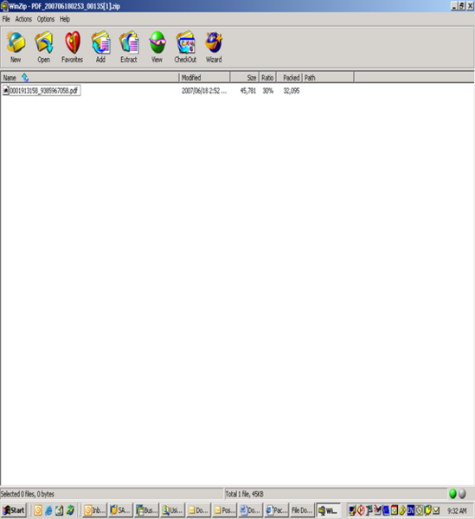475x519 pixels.
Task: Launch Internet Explorer from quick launch
Action: (x=48, y=510)
